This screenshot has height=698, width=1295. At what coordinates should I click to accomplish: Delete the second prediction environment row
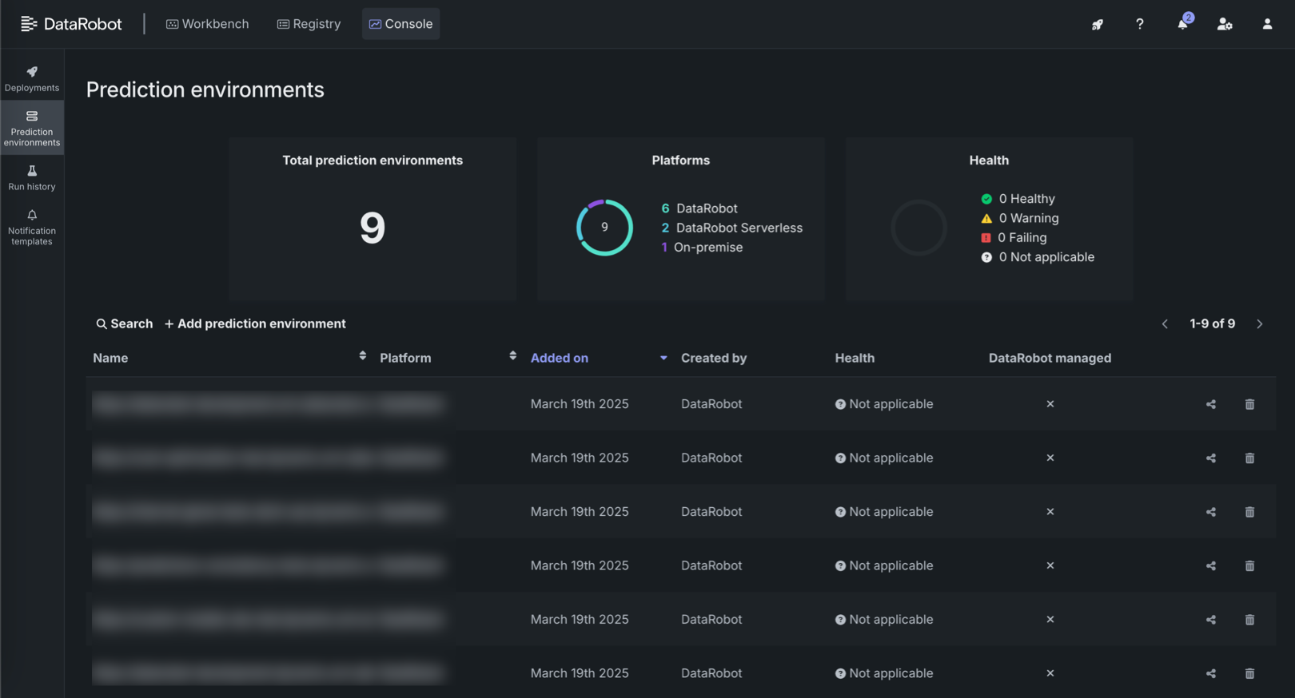pyautogui.click(x=1249, y=458)
